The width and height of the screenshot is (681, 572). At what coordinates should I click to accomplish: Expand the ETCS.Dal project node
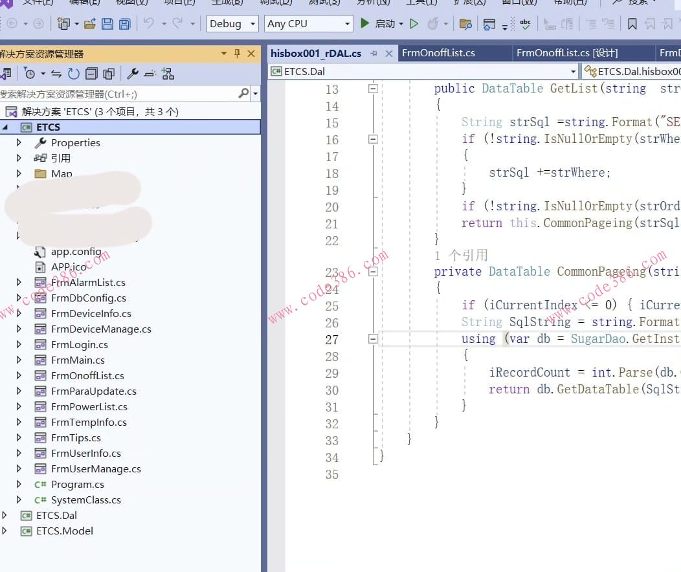(x=5, y=515)
